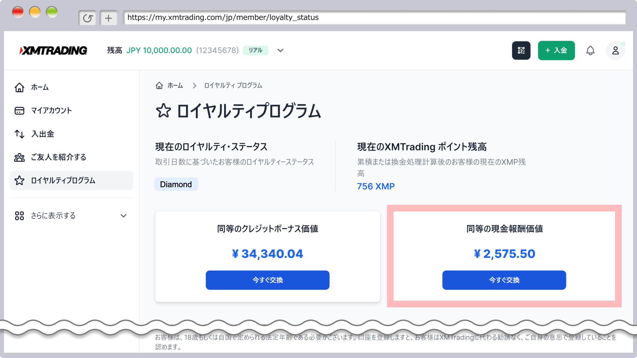This screenshot has width=637, height=358.
Task: Click the リアル account type badge
Action: (x=255, y=50)
